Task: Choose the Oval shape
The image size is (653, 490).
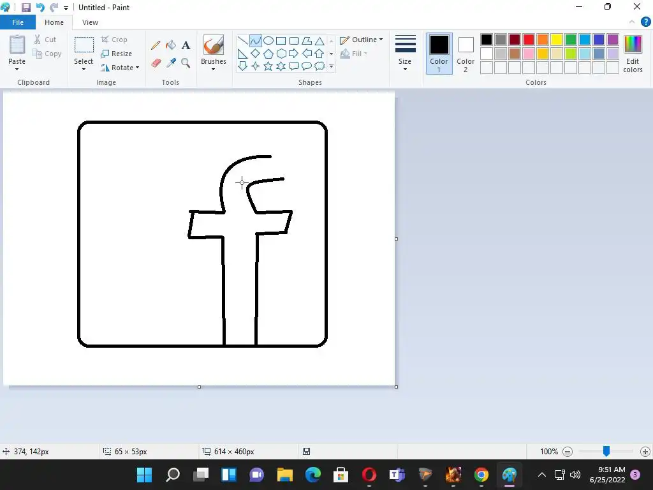Action: [268, 40]
